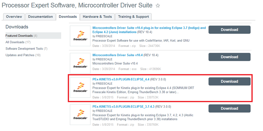Download Microcontrollers Driver Suite v10.4 exe

230,57
